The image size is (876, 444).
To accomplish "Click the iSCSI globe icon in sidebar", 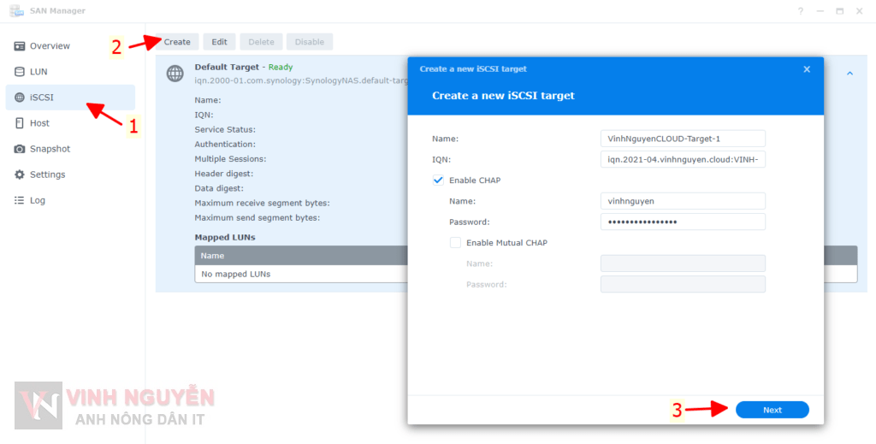I will [x=20, y=98].
